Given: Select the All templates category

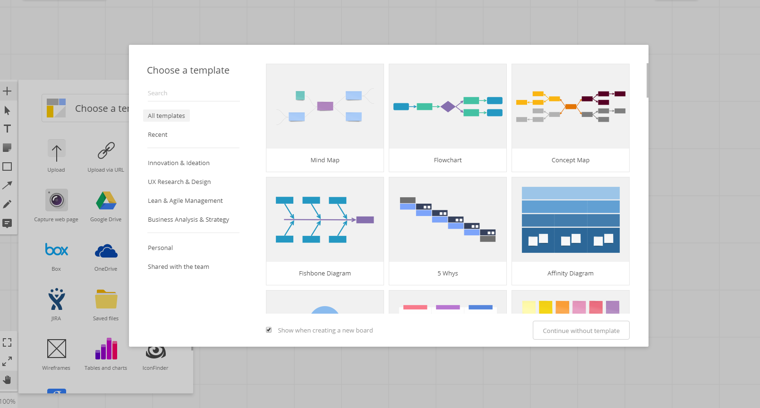Looking at the screenshot, I should [x=166, y=116].
